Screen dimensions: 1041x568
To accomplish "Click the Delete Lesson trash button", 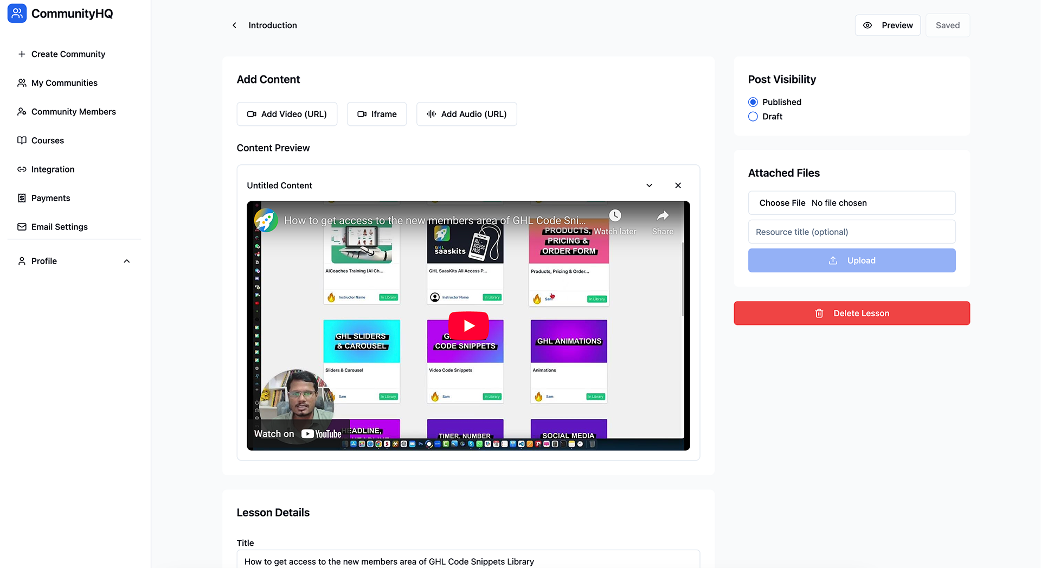I will [x=851, y=314].
